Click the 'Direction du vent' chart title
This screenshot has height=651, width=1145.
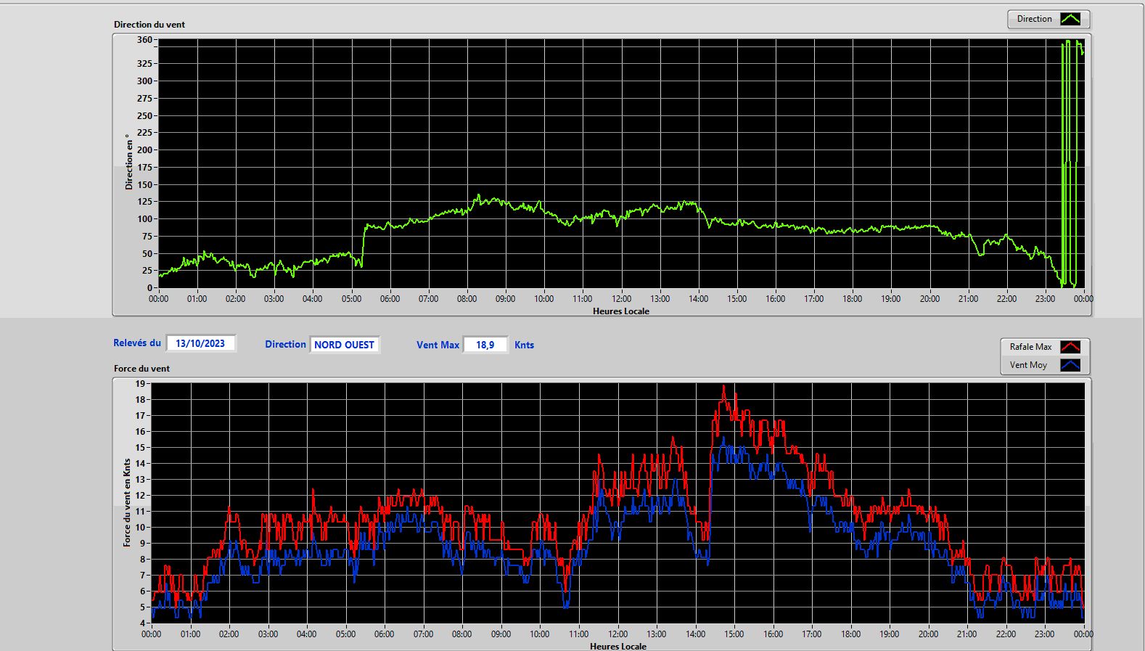[x=149, y=24]
